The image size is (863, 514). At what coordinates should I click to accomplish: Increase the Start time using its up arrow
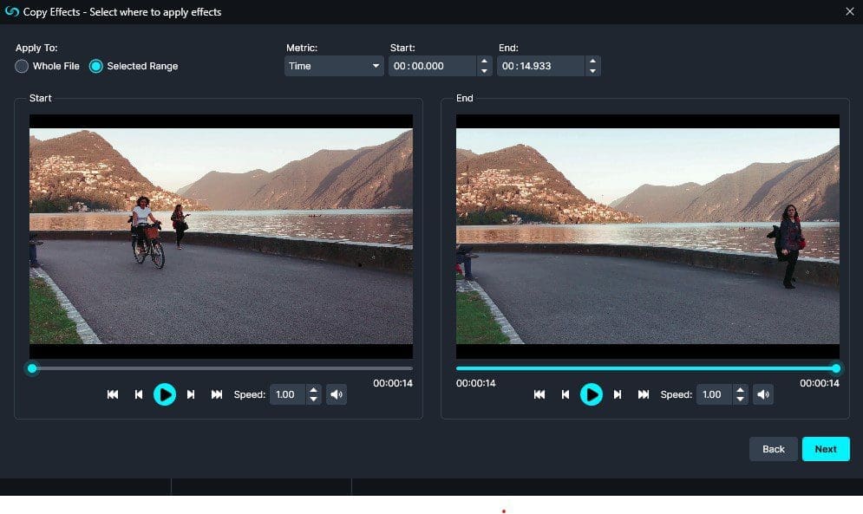pos(485,61)
